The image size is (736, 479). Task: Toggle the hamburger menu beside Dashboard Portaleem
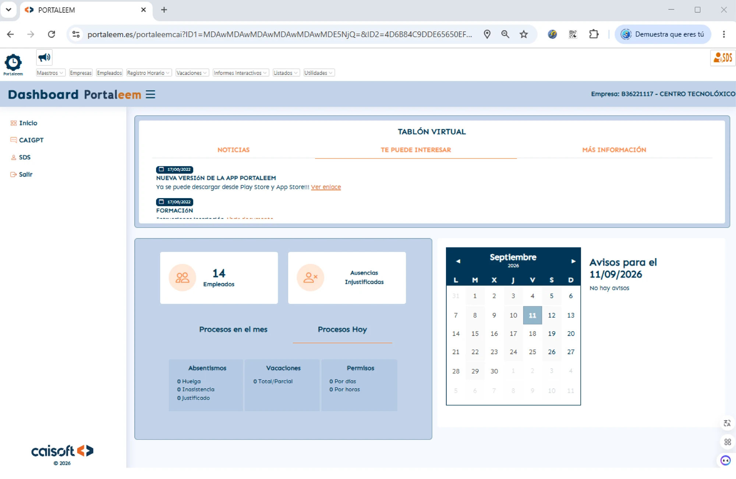tap(151, 94)
